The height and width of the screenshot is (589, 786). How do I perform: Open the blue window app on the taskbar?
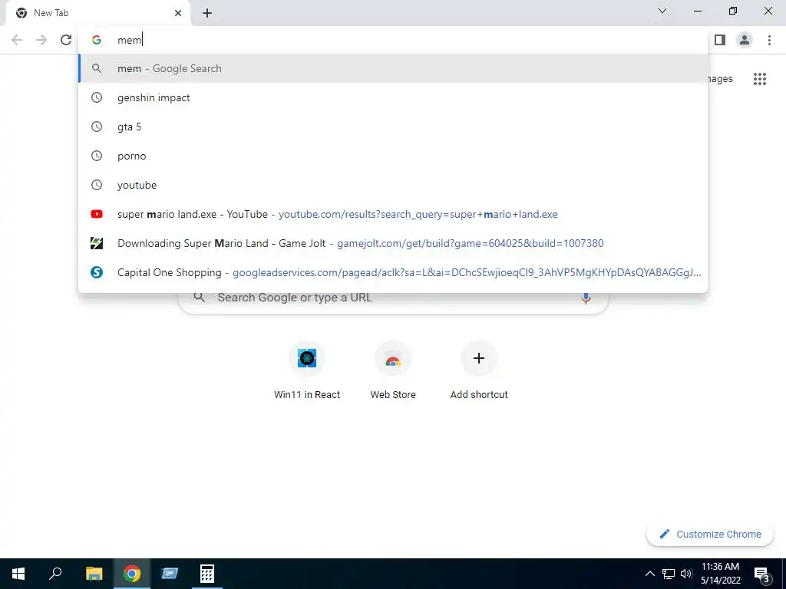170,574
